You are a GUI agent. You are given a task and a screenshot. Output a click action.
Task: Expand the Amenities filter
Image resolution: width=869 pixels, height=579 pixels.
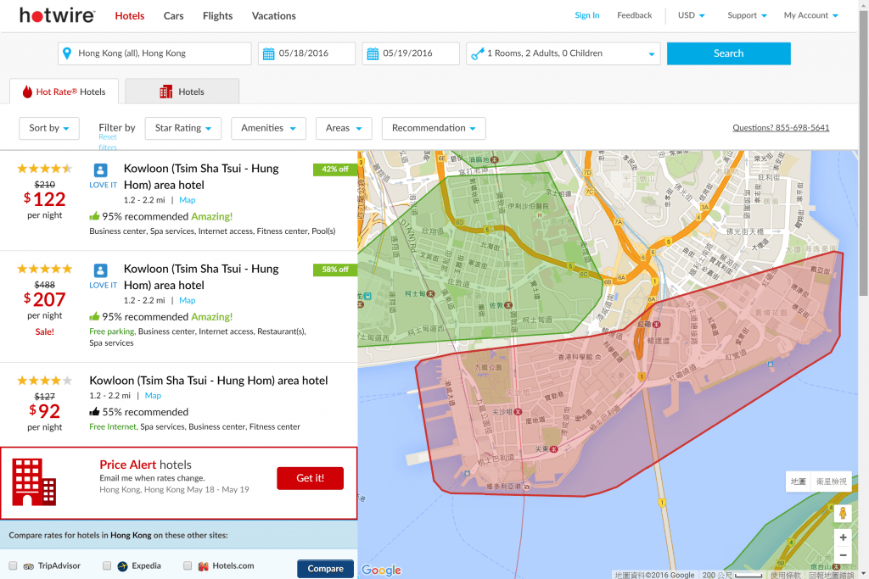tap(268, 128)
